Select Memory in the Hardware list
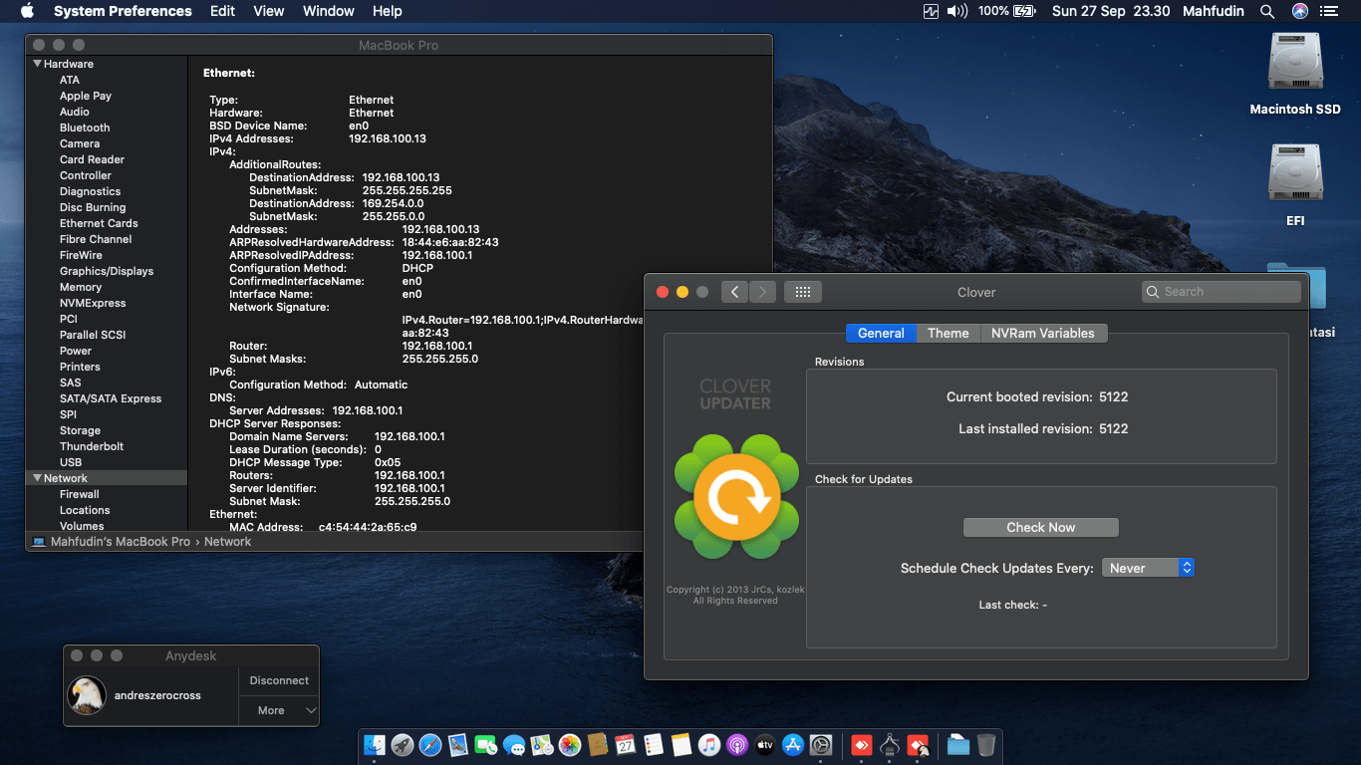 [81, 287]
